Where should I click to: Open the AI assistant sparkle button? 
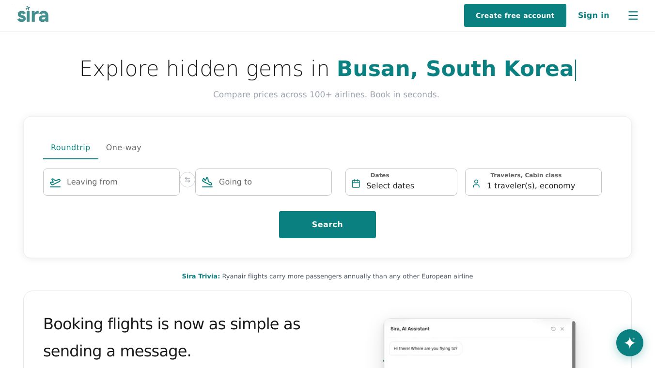point(629,343)
